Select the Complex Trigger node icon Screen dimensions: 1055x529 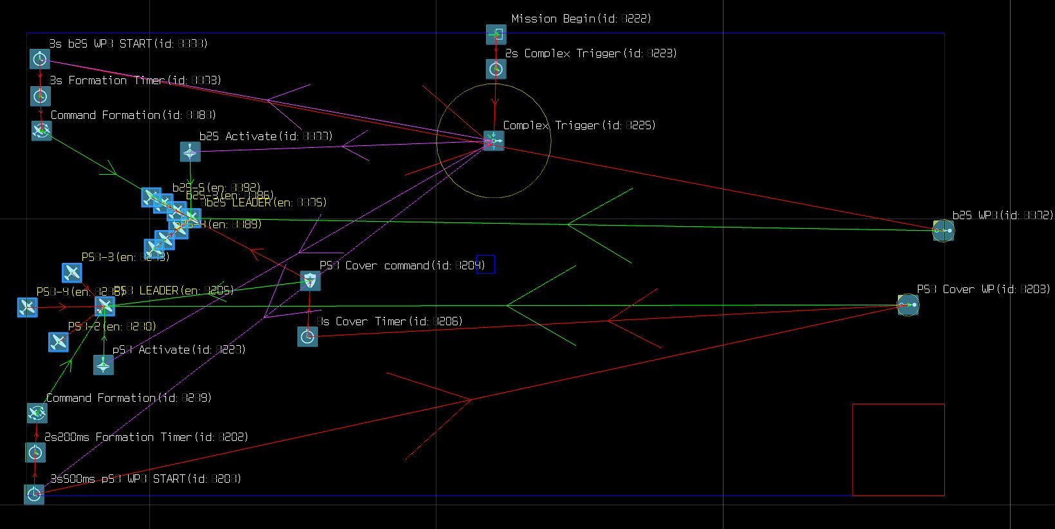click(x=494, y=141)
